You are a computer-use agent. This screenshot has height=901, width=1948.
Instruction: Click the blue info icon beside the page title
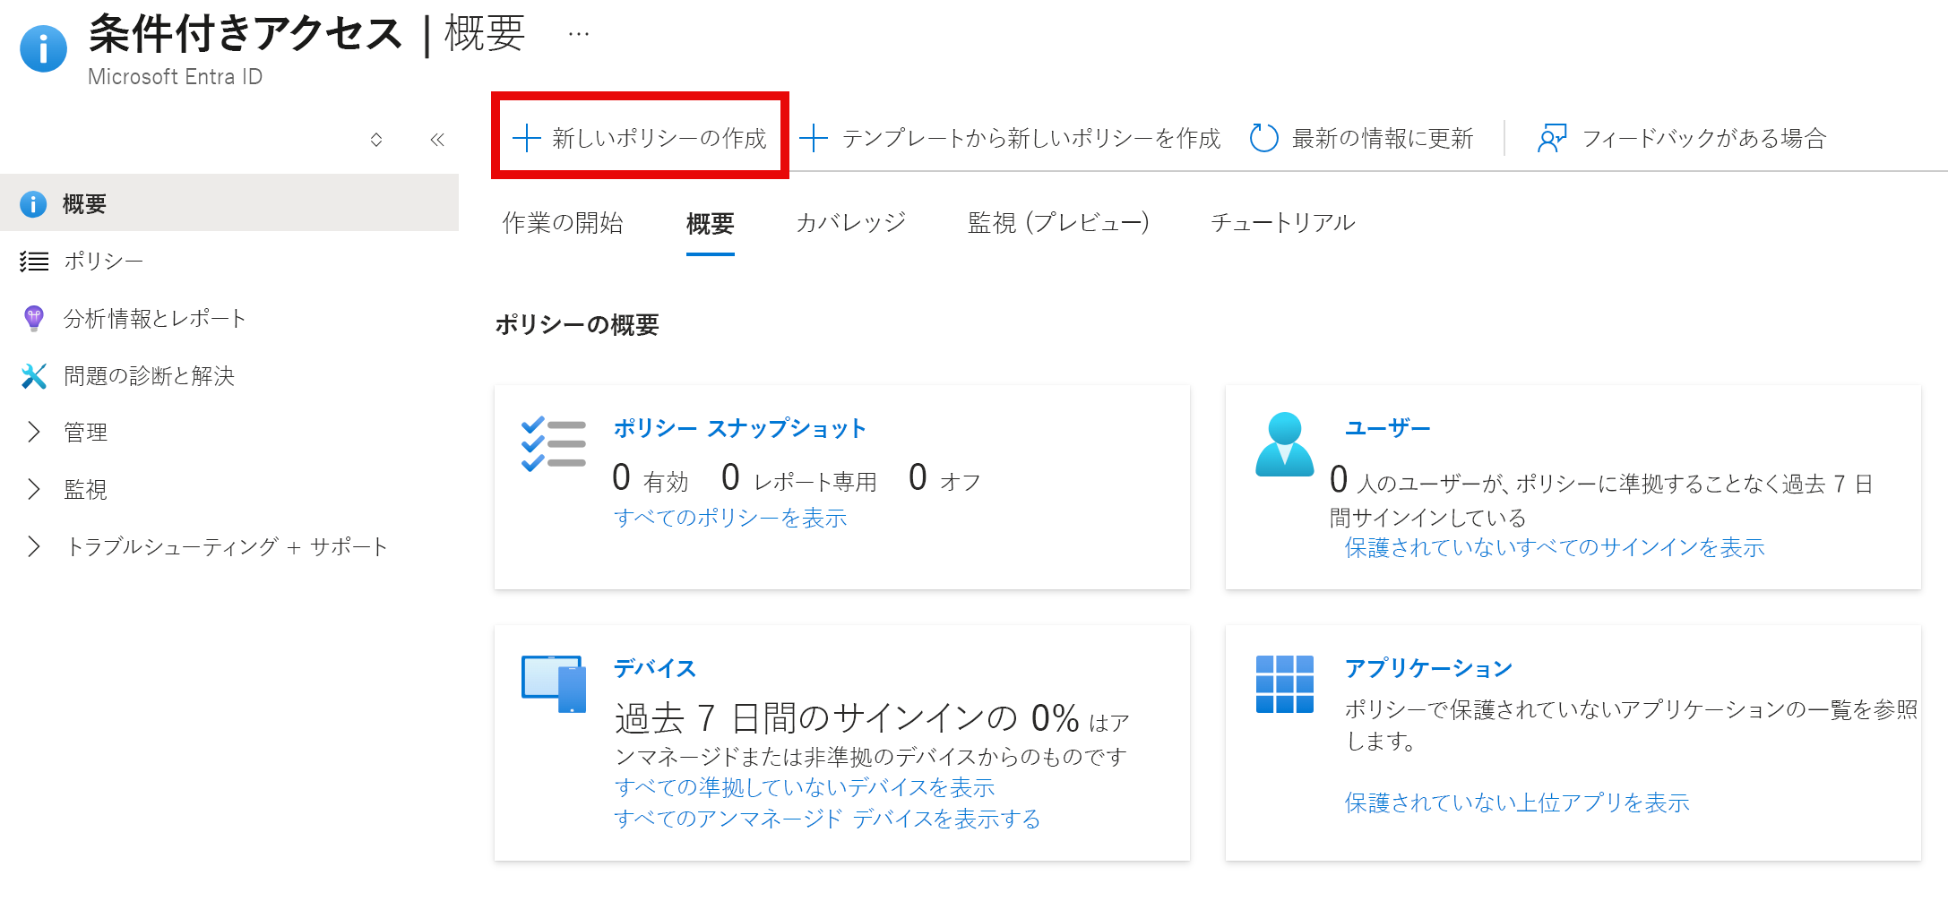point(43,48)
